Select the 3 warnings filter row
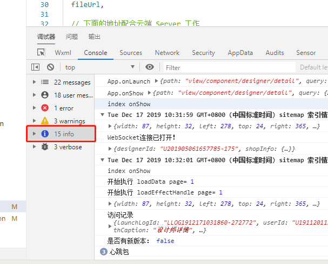This screenshot has height=264, width=328. point(69,121)
